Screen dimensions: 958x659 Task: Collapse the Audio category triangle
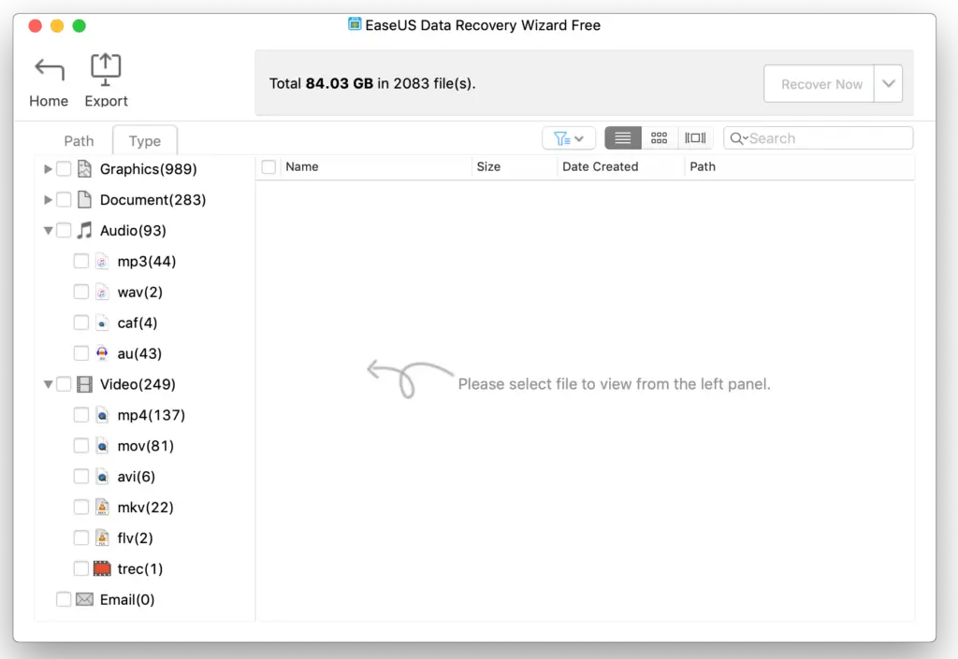pyautogui.click(x=48, y=231)
